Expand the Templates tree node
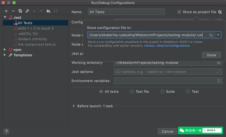 5,55
